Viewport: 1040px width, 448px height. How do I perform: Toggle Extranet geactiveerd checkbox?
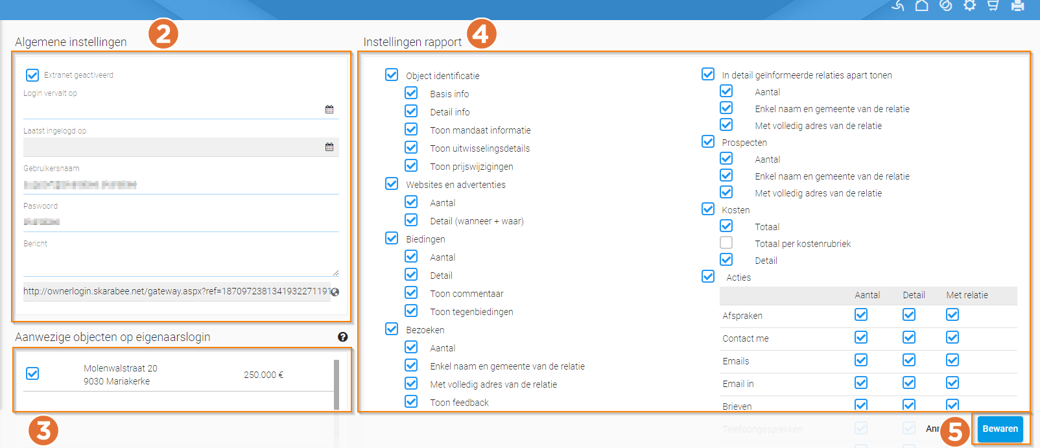click(x=32, y=75)
